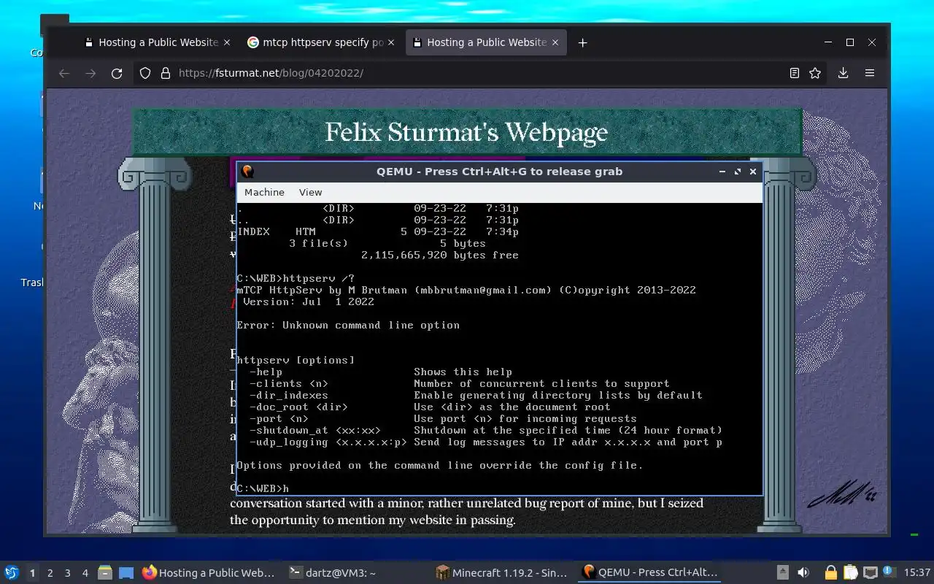Show site security padlock info

click(166, 73)
